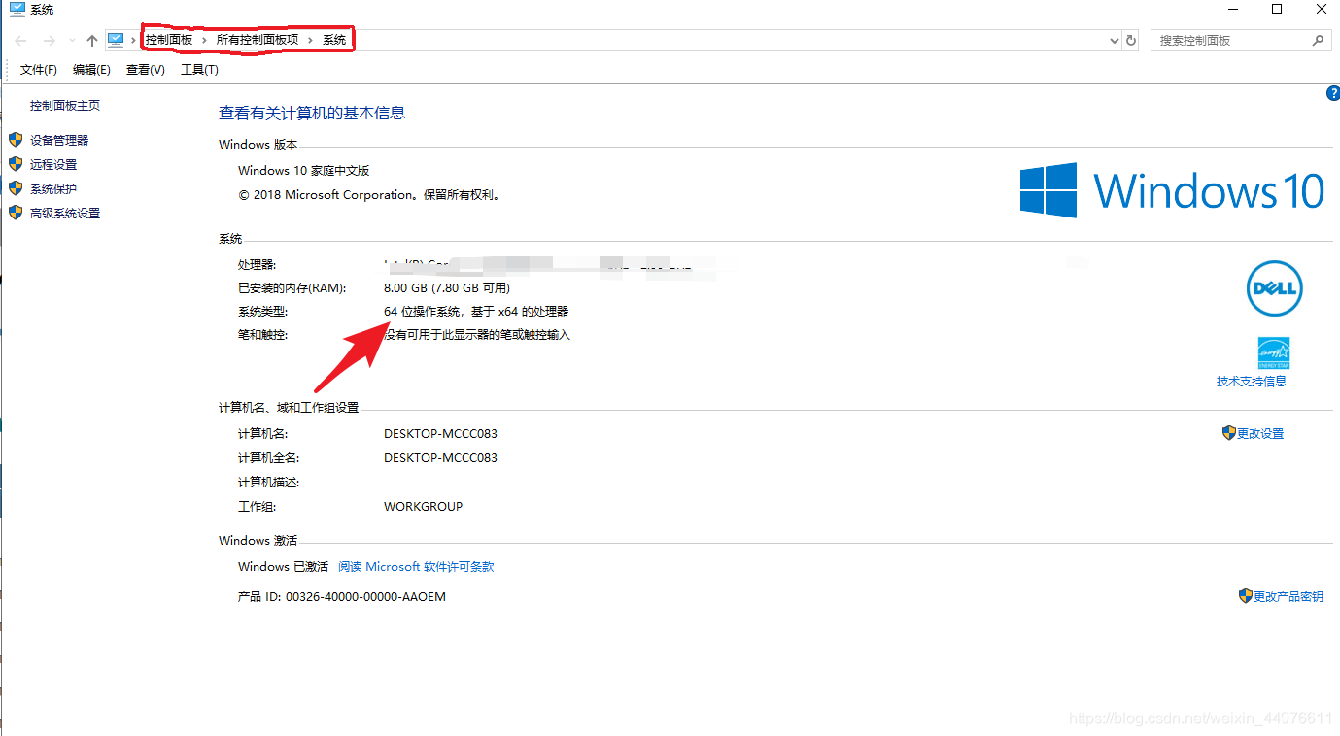The image size is (1340, 736).
Task: Click the blue help question icon
Action: 1333,93
